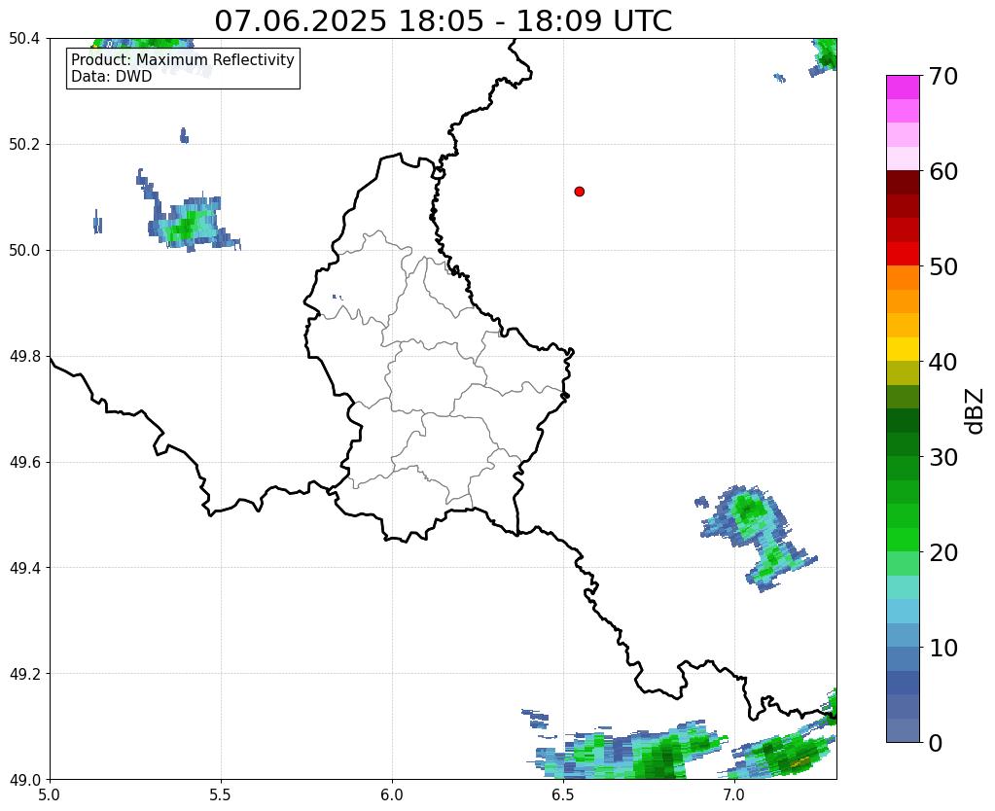This screenshot has width=995, height=811.
Task: Click the 20 colorbar tick label
Action: point(943,552)
